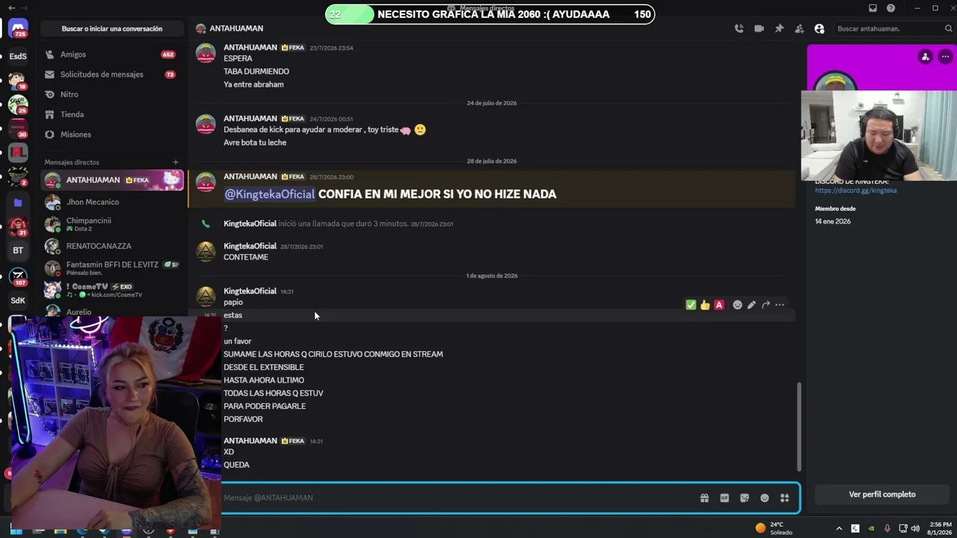Open the inbox icon in title bar
Viewport: 957px width, 538px height.
coord(873,8)
